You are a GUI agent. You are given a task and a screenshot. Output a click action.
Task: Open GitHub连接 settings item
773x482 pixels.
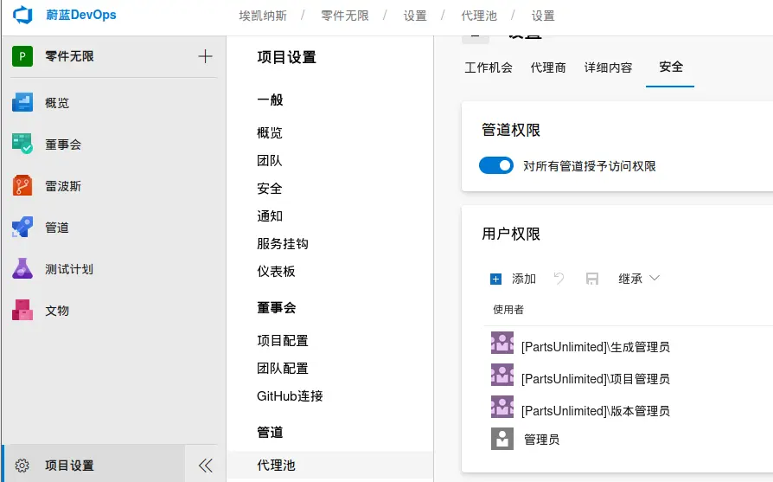pyautogui.click(x=290, y=395)
